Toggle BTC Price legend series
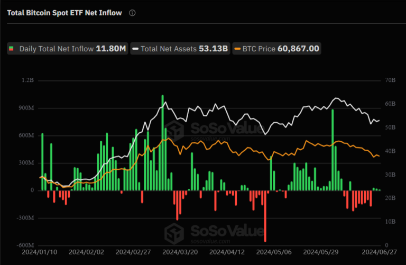This screenshot has width=406, height=265. click(277, 49)
